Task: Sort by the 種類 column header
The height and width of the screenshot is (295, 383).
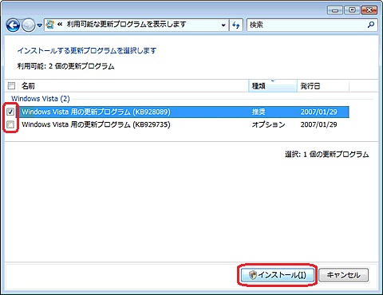Action: click(x=273, y=86)
